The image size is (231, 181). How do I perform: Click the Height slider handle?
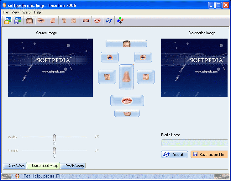click(x=54, y=150)
